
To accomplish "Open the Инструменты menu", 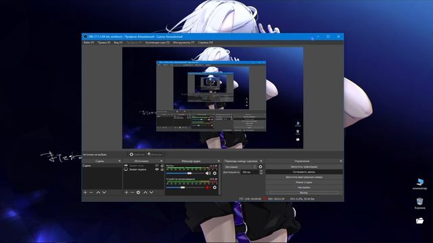I will (183, 43).
